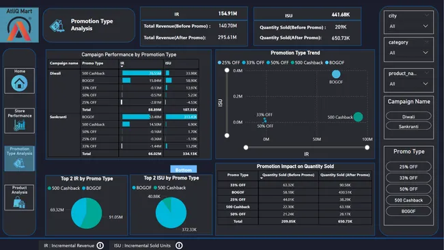Click faint chevron beside category slicer title
The image size is (444, 250).
click(426, 42)
